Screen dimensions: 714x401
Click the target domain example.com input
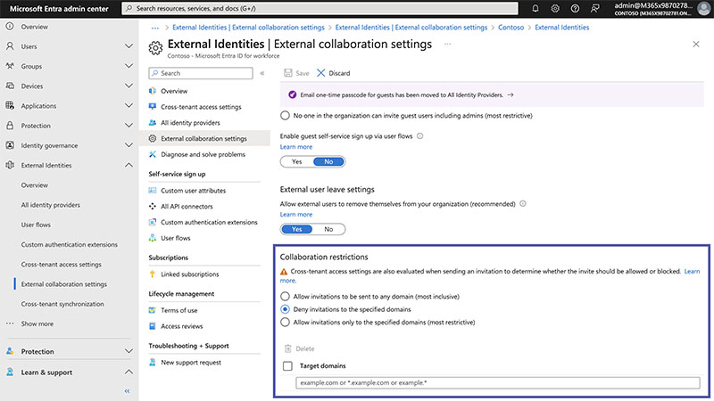coord(498,383)
